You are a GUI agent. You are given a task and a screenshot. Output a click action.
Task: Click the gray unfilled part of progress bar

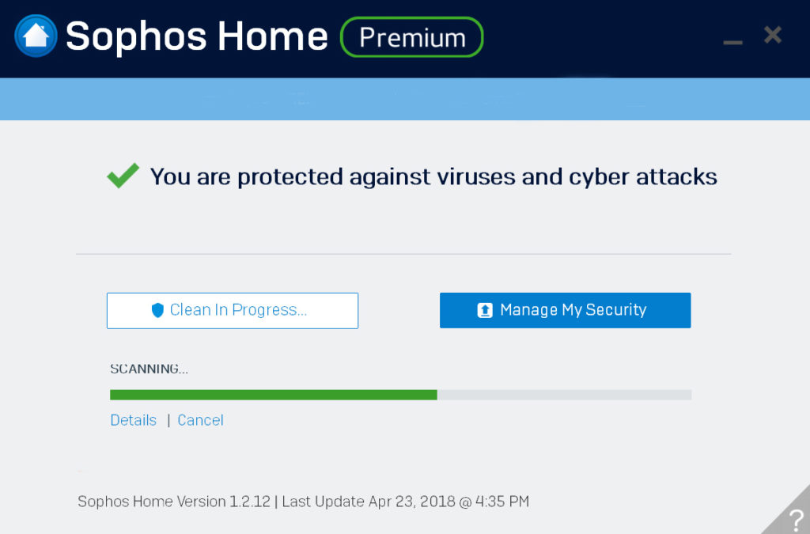pyautogui.click(x=564, y=394)
